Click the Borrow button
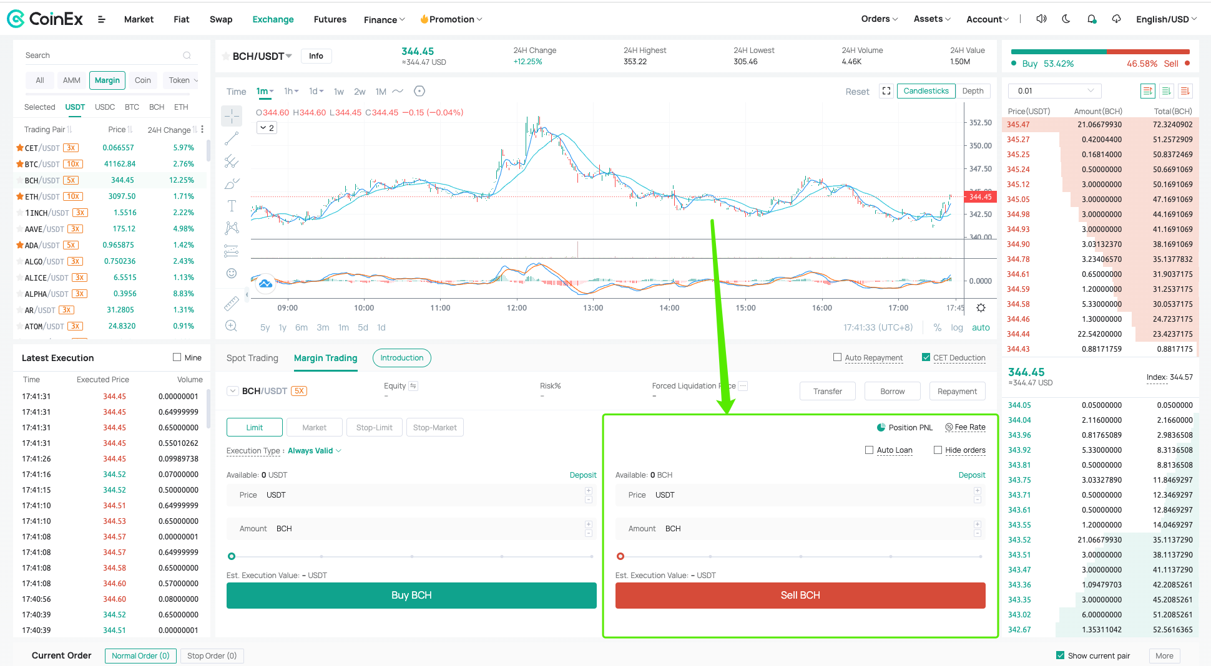The width and height of the screenshot is (1211, 666). (893, 392)
